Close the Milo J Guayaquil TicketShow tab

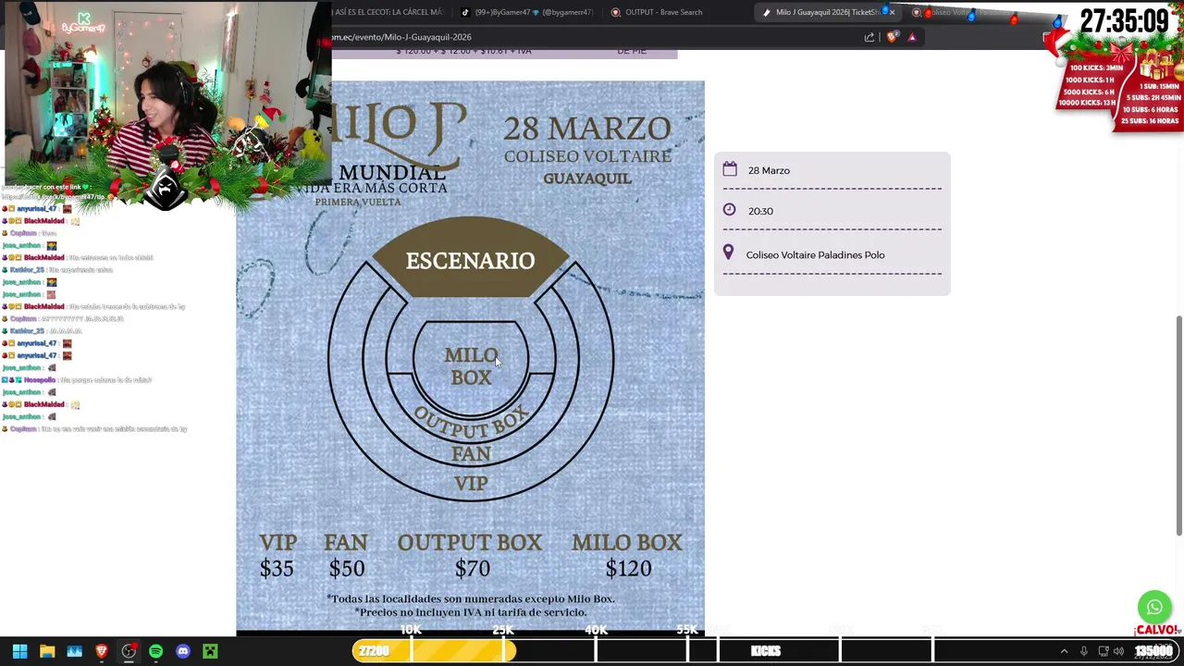coord(892,12)
